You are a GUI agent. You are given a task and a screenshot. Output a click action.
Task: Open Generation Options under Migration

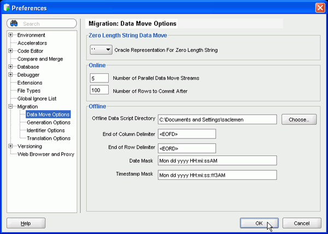tap(49, 122)
